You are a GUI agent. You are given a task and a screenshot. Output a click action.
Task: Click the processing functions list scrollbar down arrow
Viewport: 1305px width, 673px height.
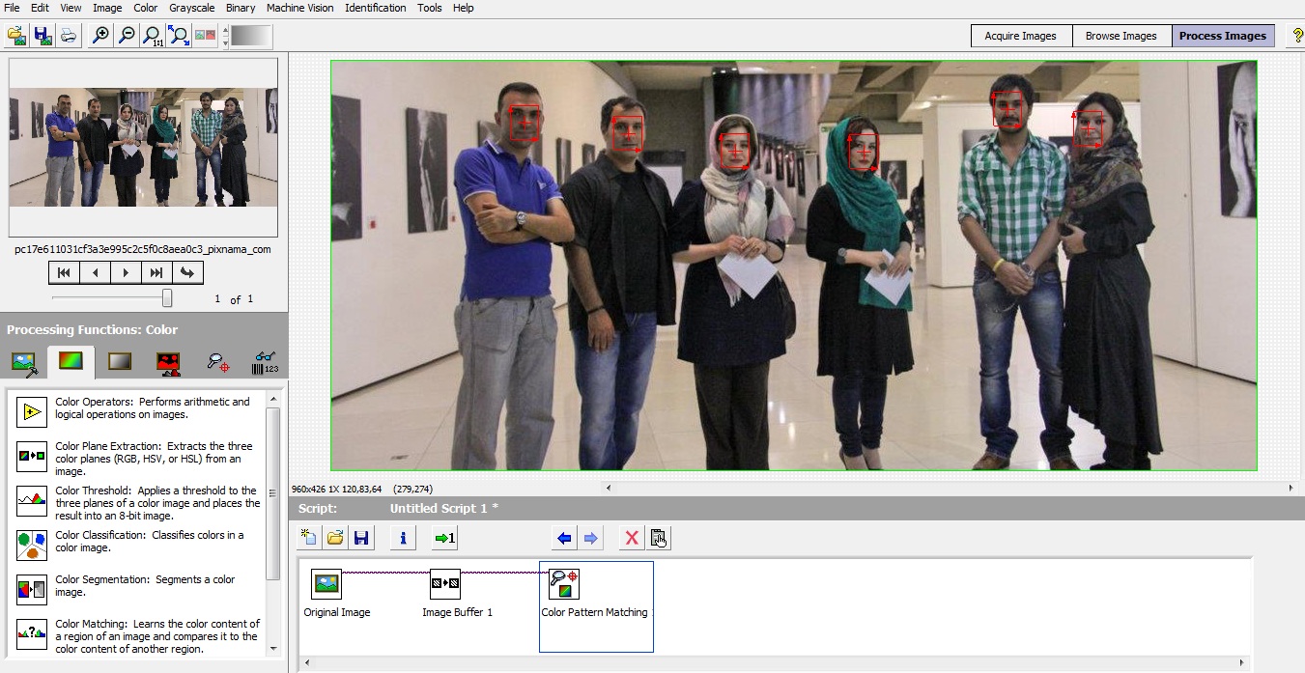point(273,649)
